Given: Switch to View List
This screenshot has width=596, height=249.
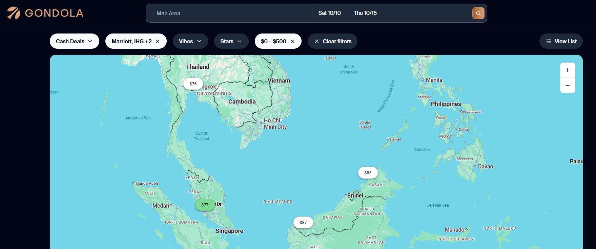Looking at the screenshot, I should click(561, 41).
